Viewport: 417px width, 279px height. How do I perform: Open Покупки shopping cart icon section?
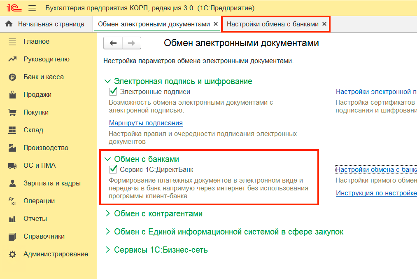(12, 113)
